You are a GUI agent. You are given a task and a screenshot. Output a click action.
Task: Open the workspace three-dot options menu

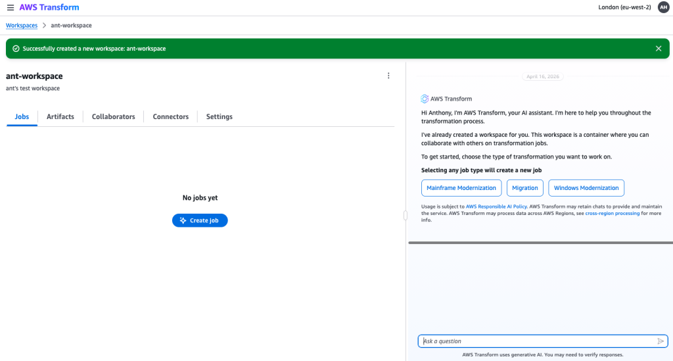click(x=388, y=76)
